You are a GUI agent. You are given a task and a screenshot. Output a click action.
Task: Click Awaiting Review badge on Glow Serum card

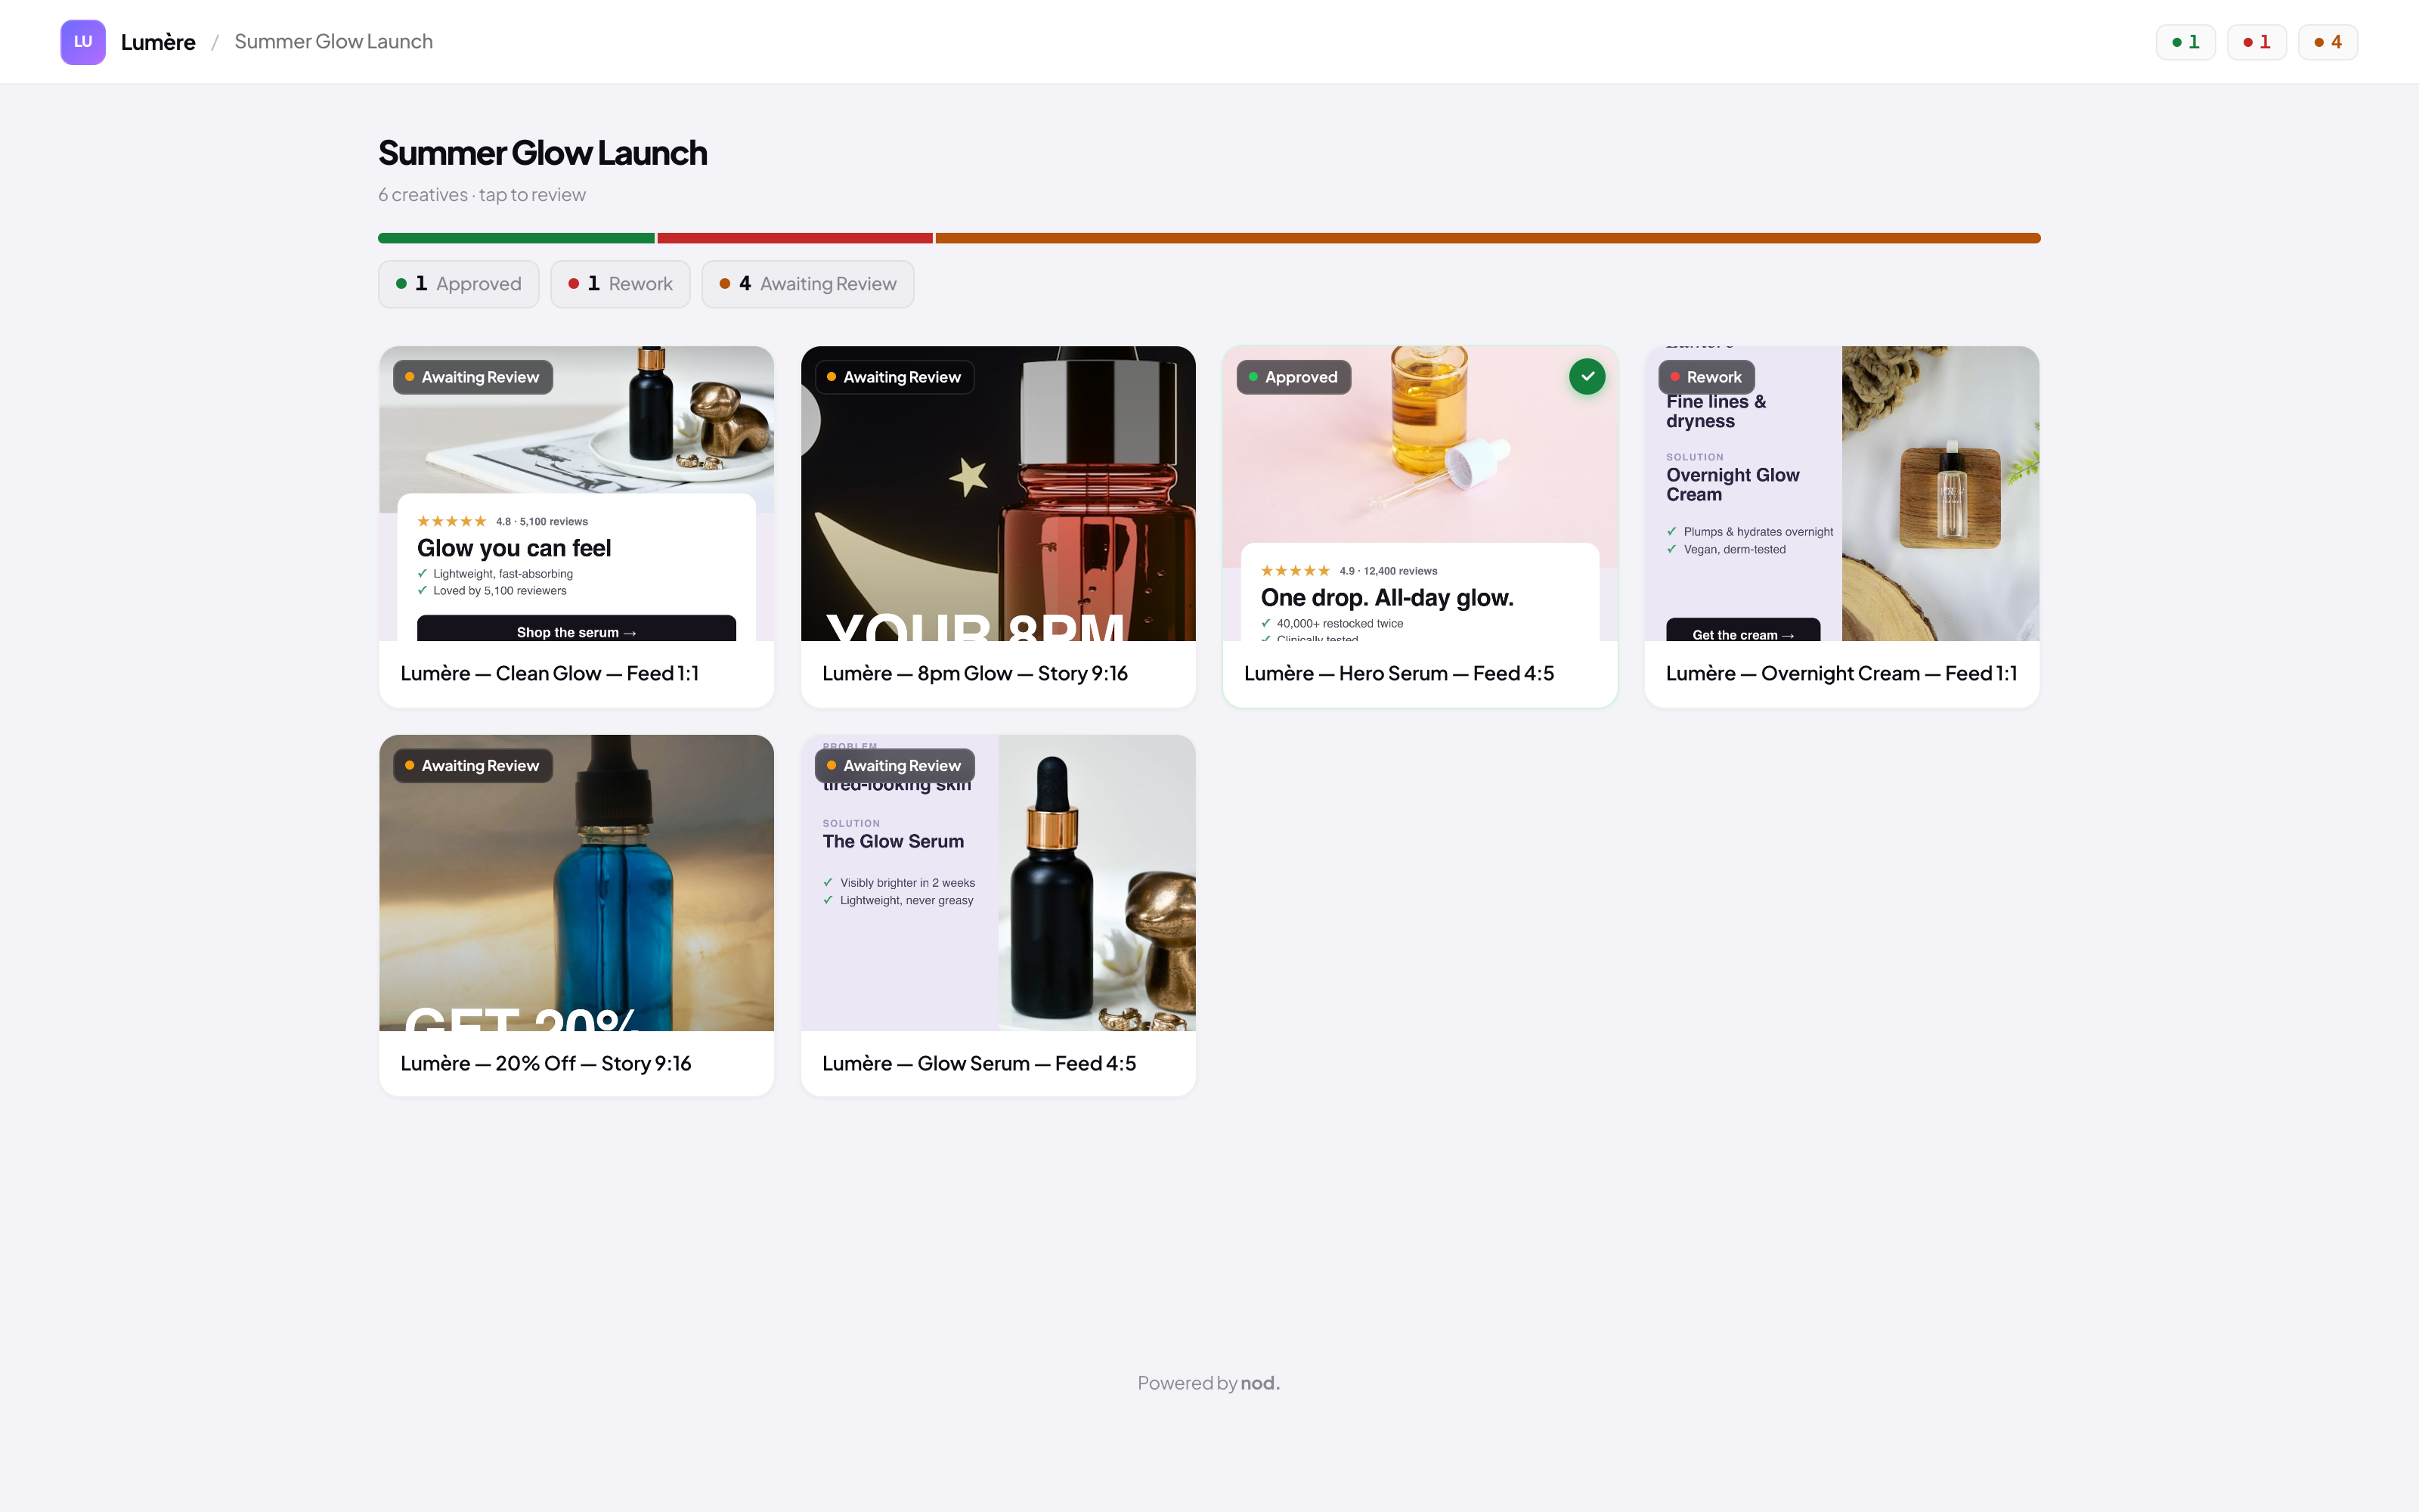(894, 766)
